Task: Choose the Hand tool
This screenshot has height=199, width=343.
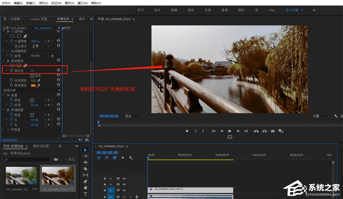Action: tap(85, 188)
